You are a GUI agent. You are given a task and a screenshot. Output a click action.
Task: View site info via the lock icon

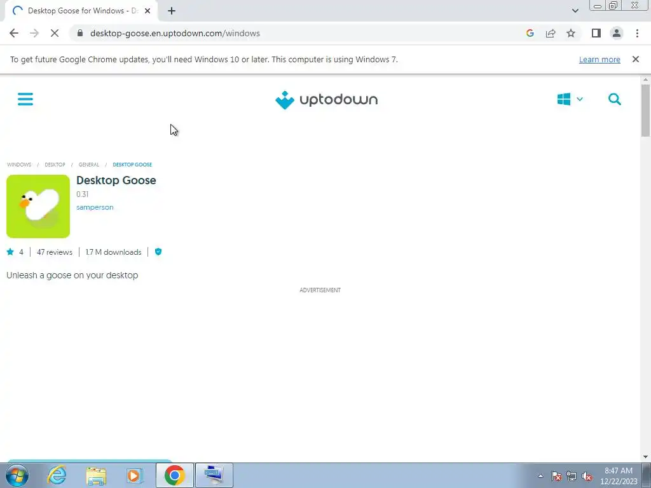click(x=81, y=33)
